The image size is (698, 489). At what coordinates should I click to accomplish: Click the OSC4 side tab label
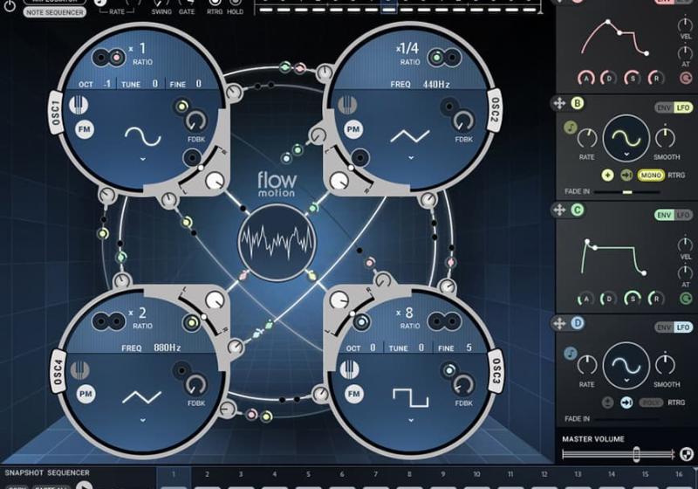pos(58,372)
